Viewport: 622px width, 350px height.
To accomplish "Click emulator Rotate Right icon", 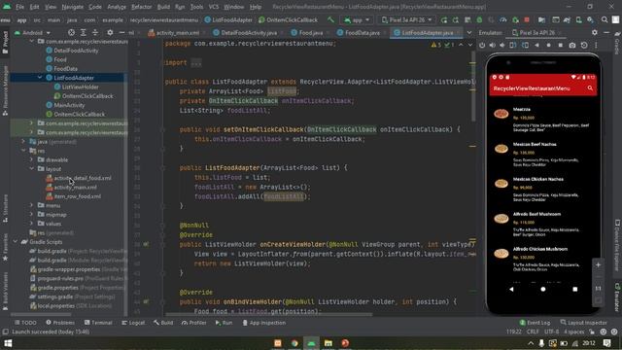I will [x=525, y=46].
